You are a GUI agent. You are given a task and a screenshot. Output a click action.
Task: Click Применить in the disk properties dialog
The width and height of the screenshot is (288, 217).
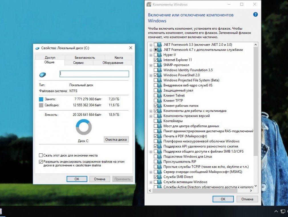(122, 179)
